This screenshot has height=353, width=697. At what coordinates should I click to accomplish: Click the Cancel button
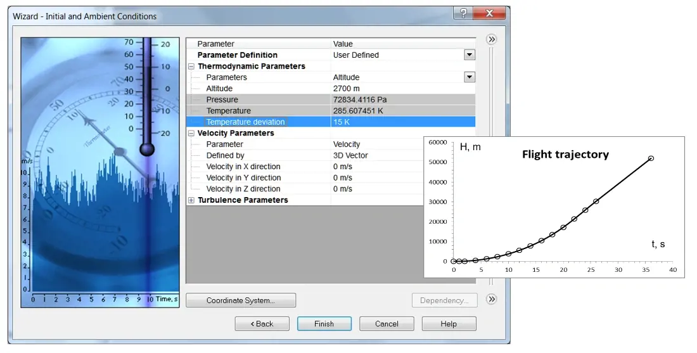(x=387, y=324)
